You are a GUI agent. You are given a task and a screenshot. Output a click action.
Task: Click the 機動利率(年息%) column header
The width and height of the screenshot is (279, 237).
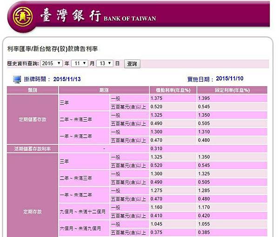point(173,90)
